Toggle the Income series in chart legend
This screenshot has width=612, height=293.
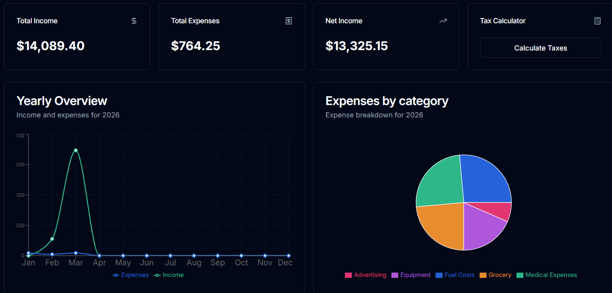click(169, 275)
